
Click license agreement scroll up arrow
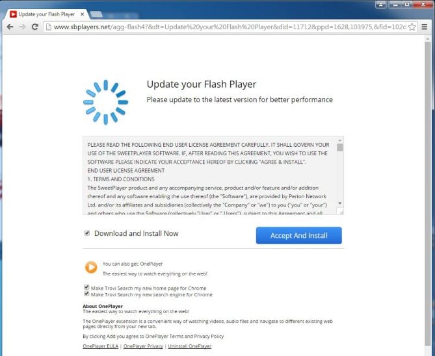340,140
